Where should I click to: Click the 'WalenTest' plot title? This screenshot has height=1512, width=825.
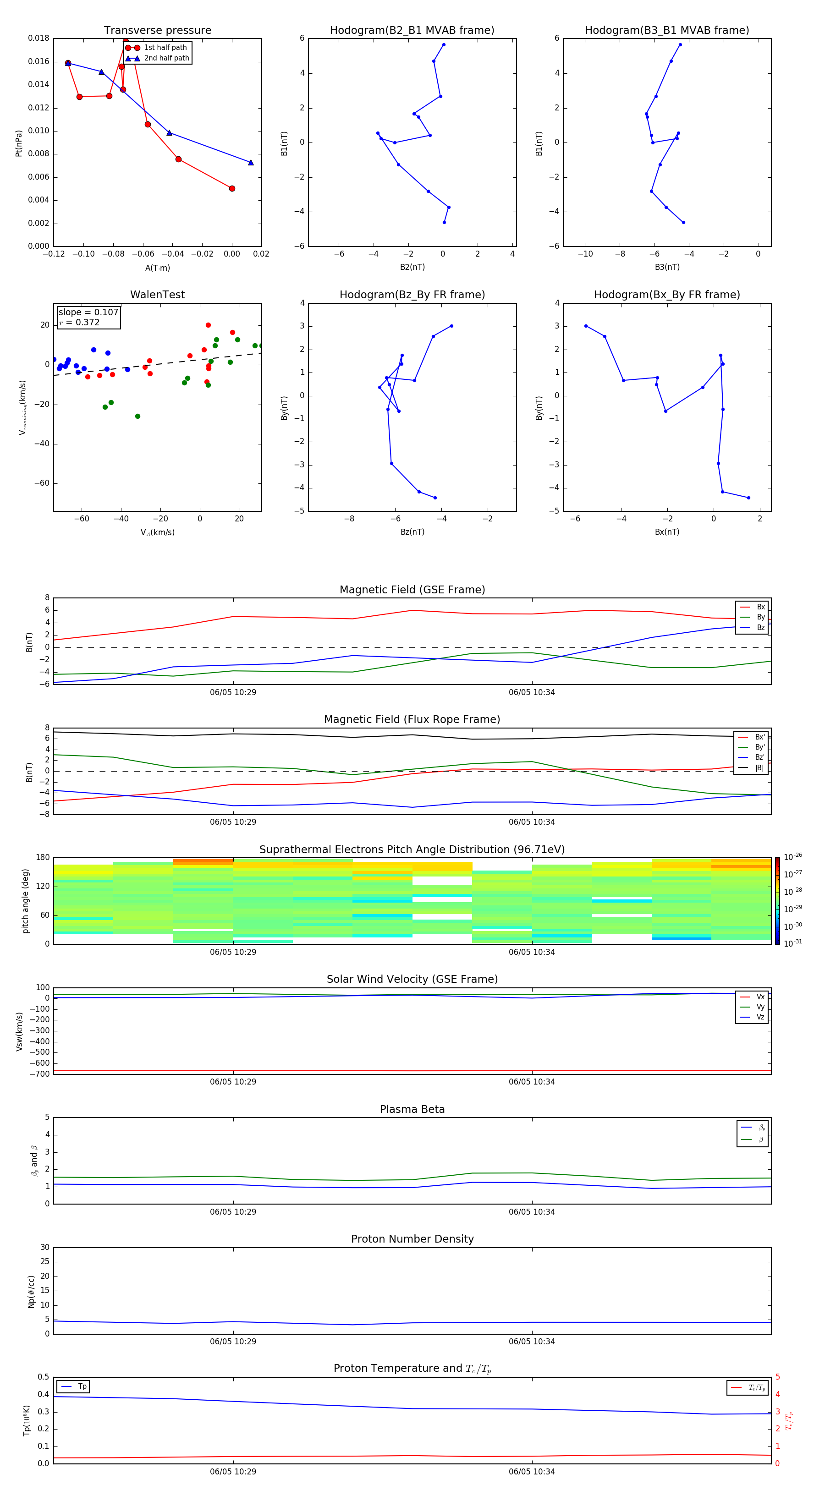157,295
